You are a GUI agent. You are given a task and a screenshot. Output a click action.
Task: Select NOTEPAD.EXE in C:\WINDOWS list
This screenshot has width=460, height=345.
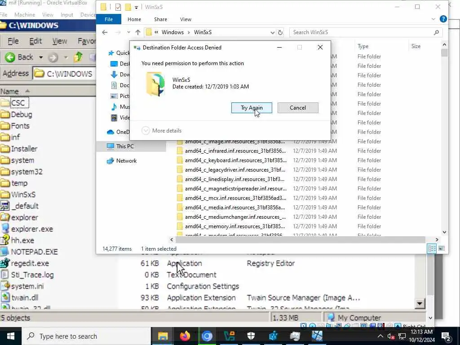29,252
